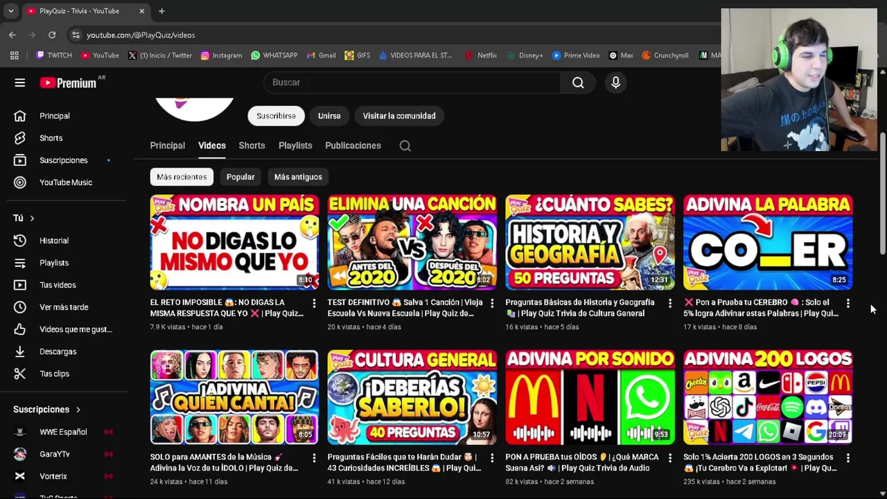The height and width of the screenshot is (499, 887).
Task: Open options menu for Historia y Geografía video
Action: click(669, 303)
